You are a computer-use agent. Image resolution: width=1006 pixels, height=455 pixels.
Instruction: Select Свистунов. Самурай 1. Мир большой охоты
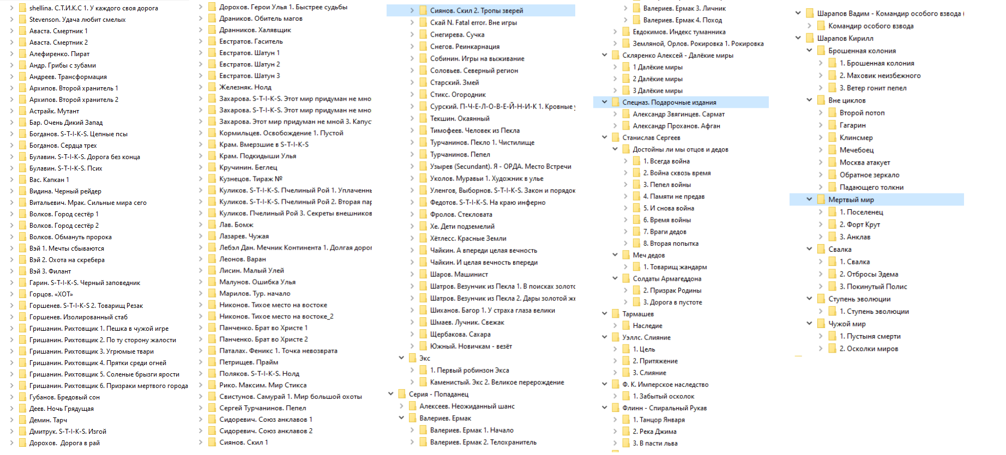click(x=291, y=396)
